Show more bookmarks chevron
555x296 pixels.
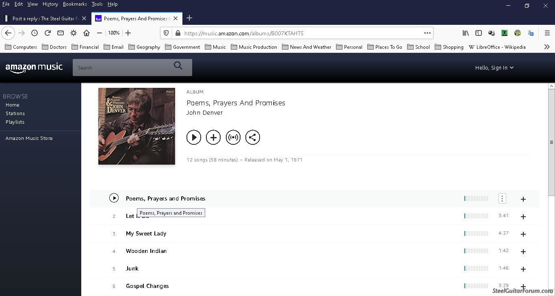tap(547, 47)
